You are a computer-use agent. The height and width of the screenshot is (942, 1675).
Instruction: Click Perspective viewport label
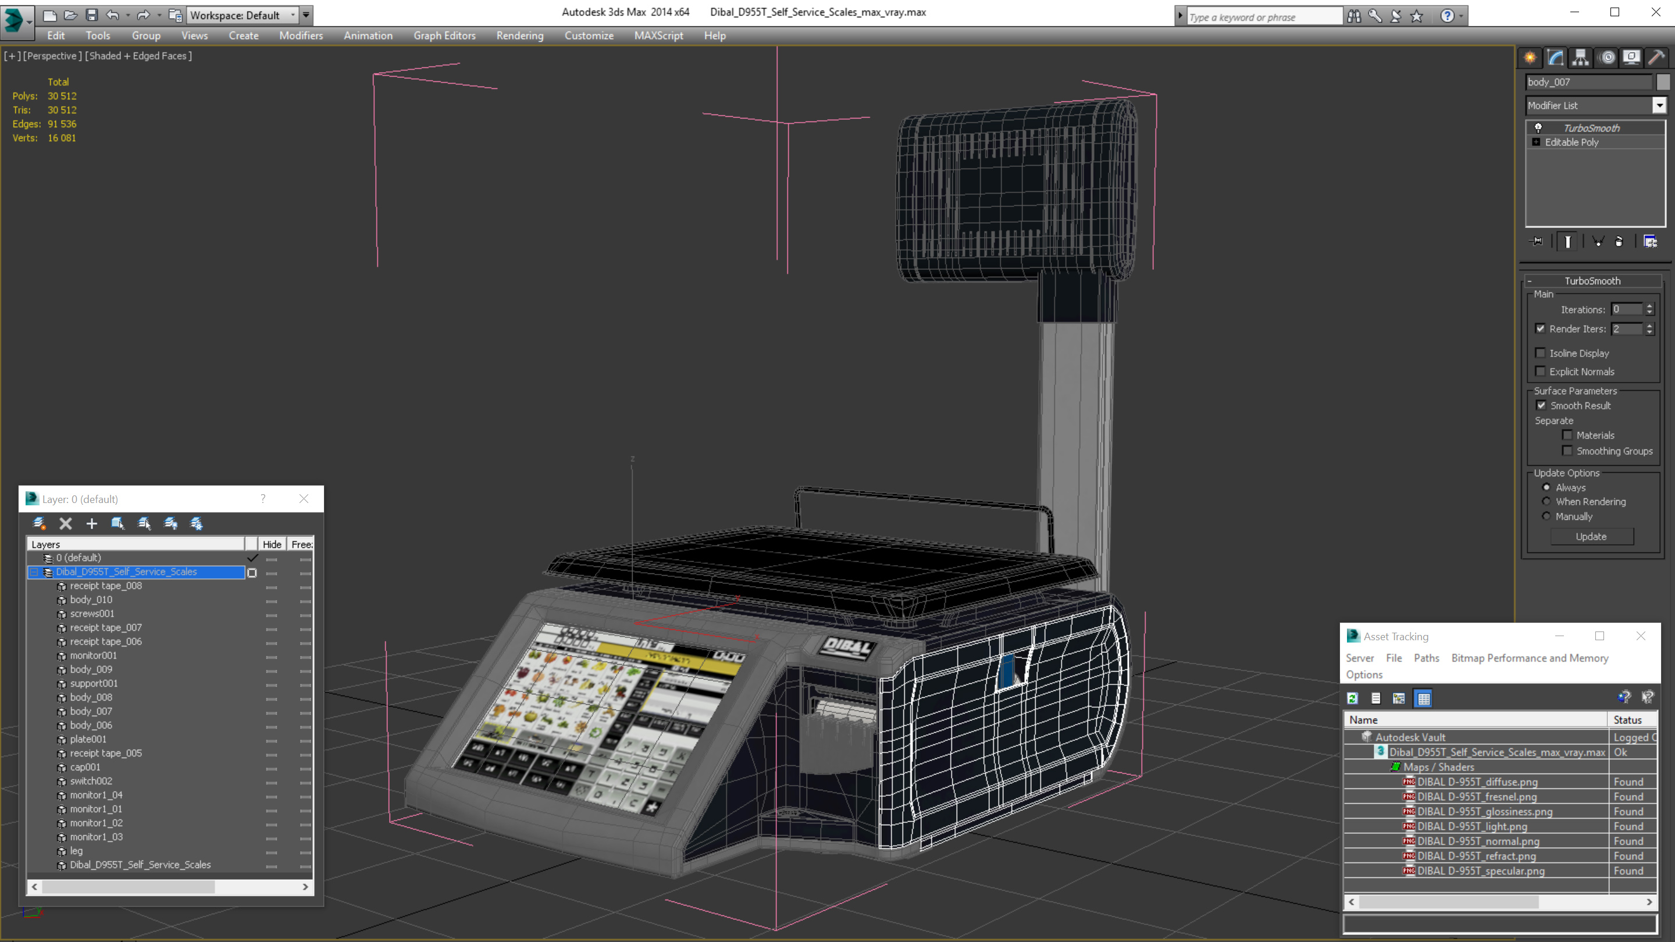point(53,56)
